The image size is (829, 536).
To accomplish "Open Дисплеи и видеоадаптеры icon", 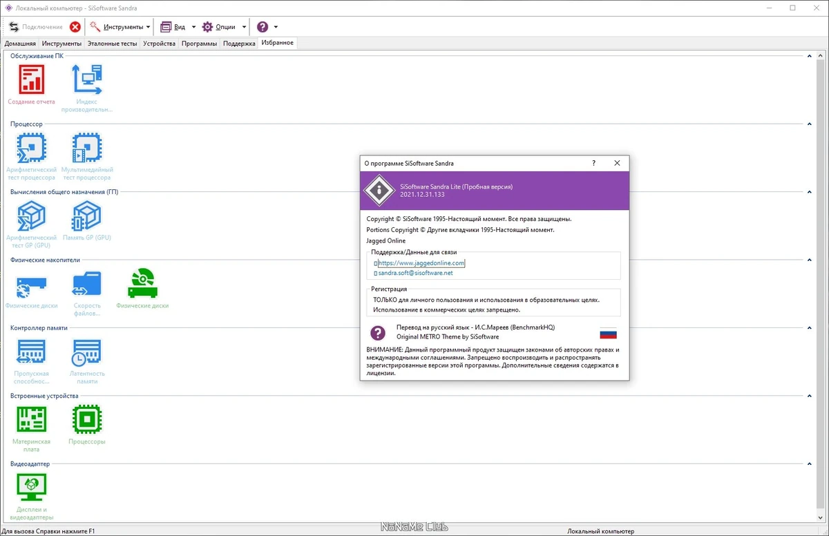I will 31,488.
